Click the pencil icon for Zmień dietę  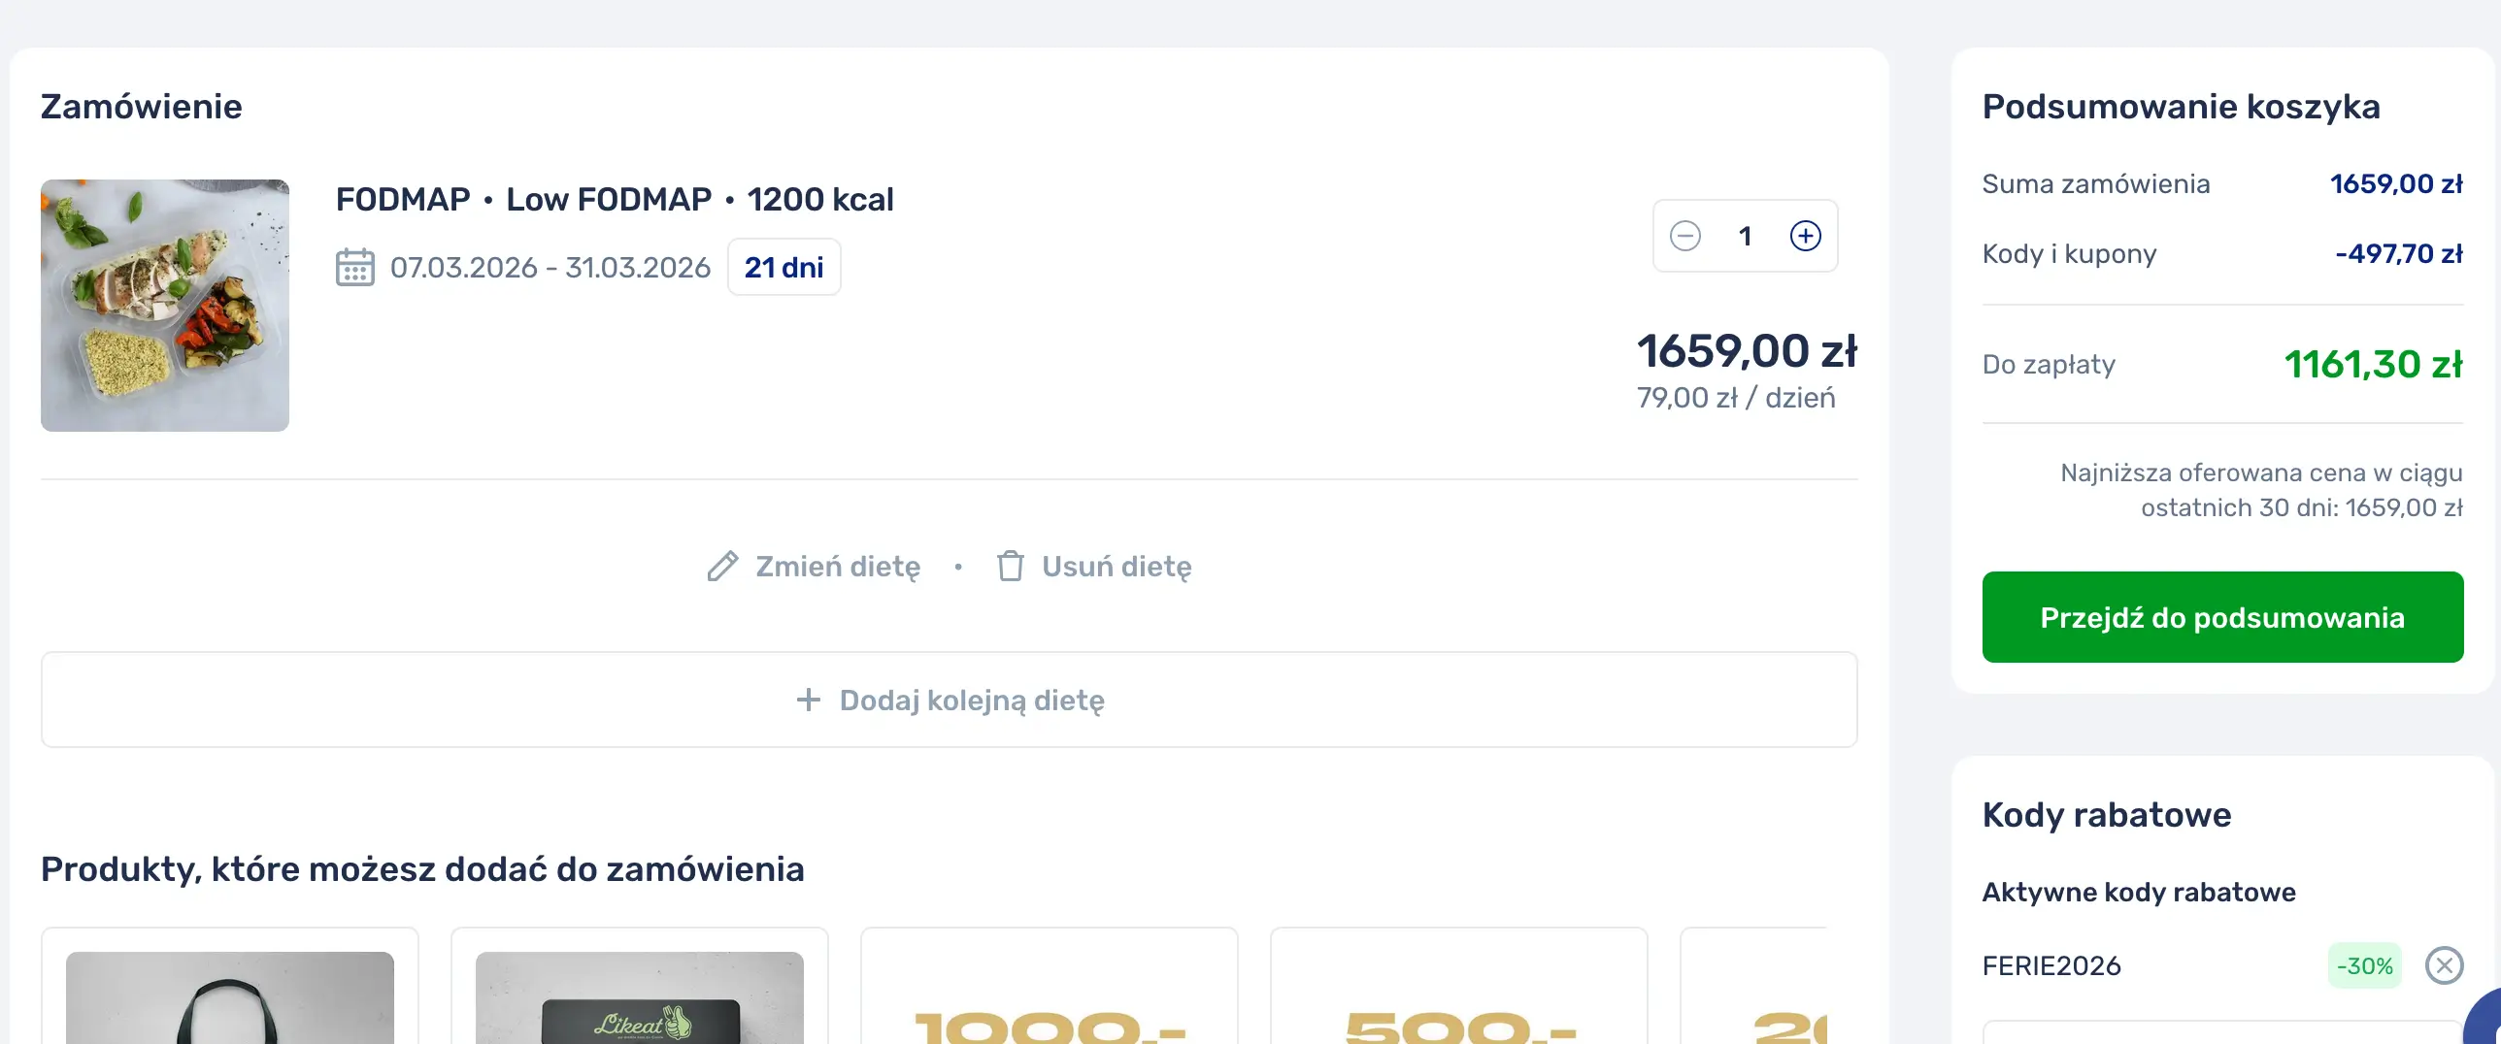(x=722, y=566)
